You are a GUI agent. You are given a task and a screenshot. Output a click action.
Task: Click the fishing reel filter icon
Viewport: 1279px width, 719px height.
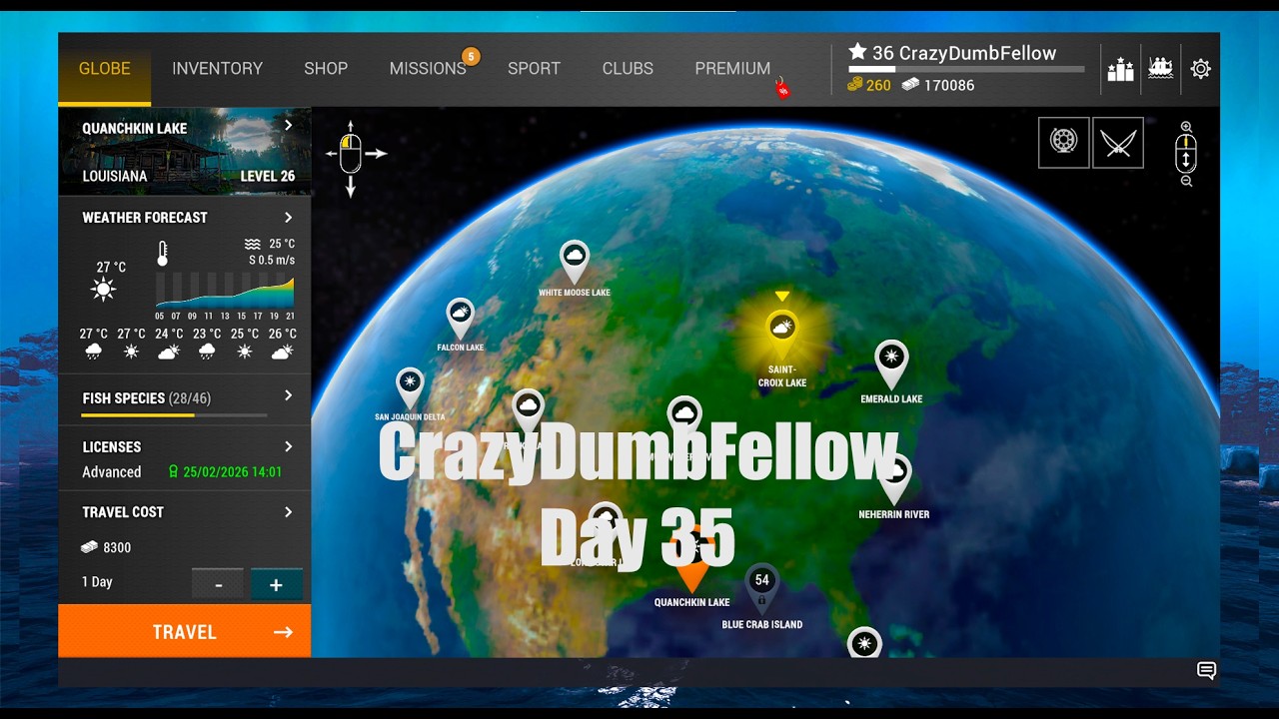[x=1064, y=143]
